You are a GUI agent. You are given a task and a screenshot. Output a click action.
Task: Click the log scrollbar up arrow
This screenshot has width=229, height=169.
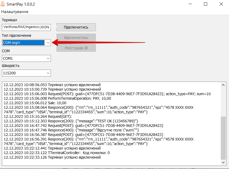pos(223,84)
